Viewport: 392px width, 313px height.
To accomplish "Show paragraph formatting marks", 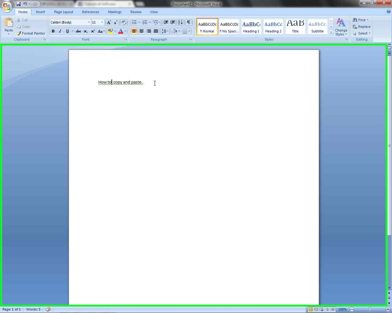I will [189, 22].
